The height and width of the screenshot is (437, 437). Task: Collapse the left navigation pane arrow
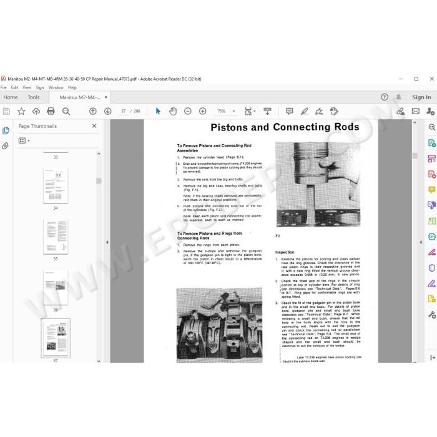(107, 242)
